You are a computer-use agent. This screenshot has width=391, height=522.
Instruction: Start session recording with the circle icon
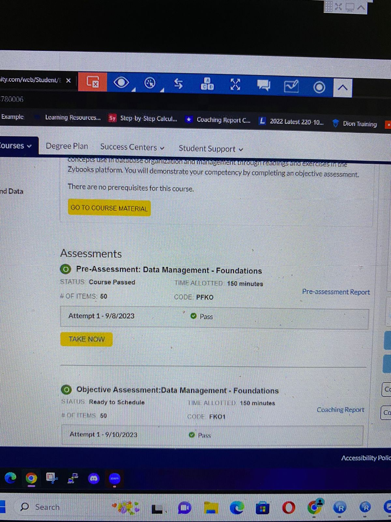click(x=319, y=87)
